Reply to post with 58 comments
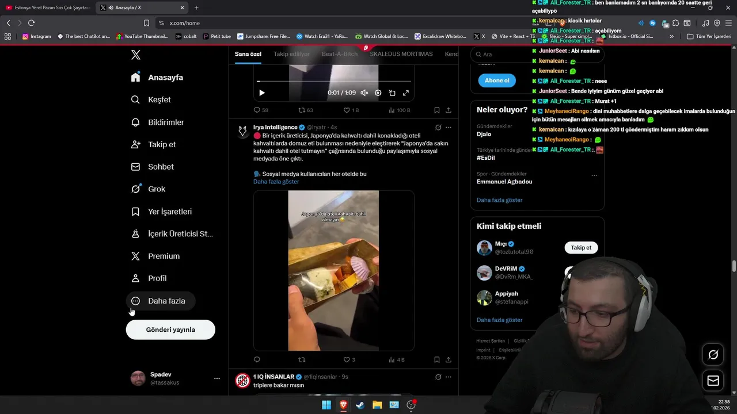737x414 pixels. (x=261, y=110)
